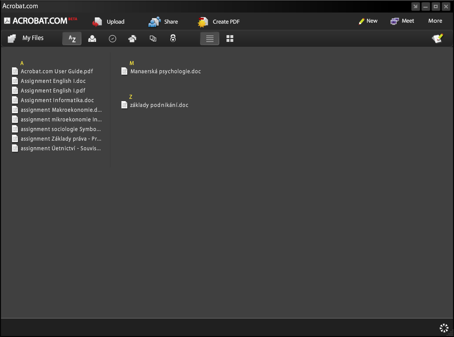Screen dimensions: 454x337
Task: Start a meeting with Meet
Action: [x=402, y=21]
